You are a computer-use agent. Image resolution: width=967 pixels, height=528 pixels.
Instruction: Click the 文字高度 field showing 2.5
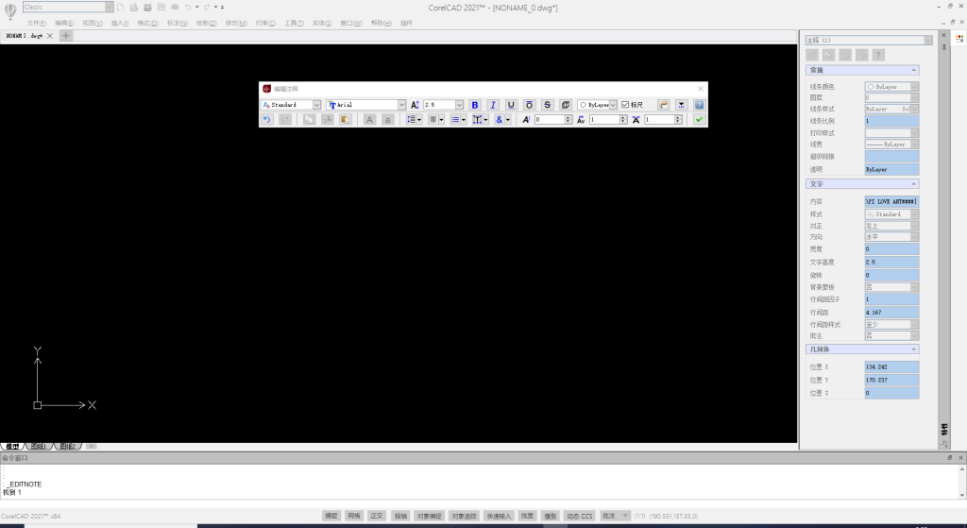[891, 263]
